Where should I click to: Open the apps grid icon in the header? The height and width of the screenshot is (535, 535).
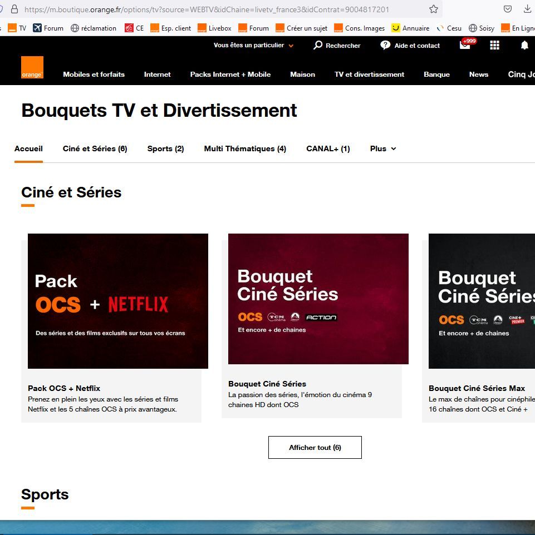tap(495, 45)
